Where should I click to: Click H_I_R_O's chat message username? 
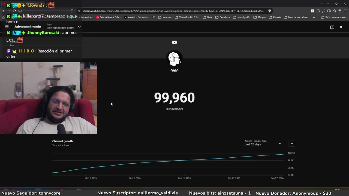point(26,51)
